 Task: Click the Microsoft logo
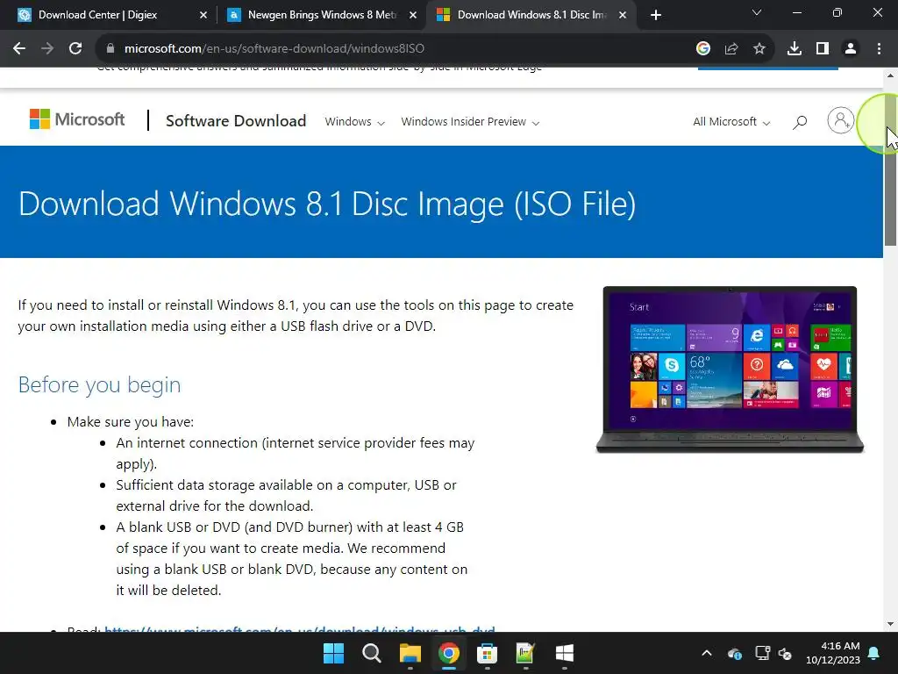coord(77,119)
